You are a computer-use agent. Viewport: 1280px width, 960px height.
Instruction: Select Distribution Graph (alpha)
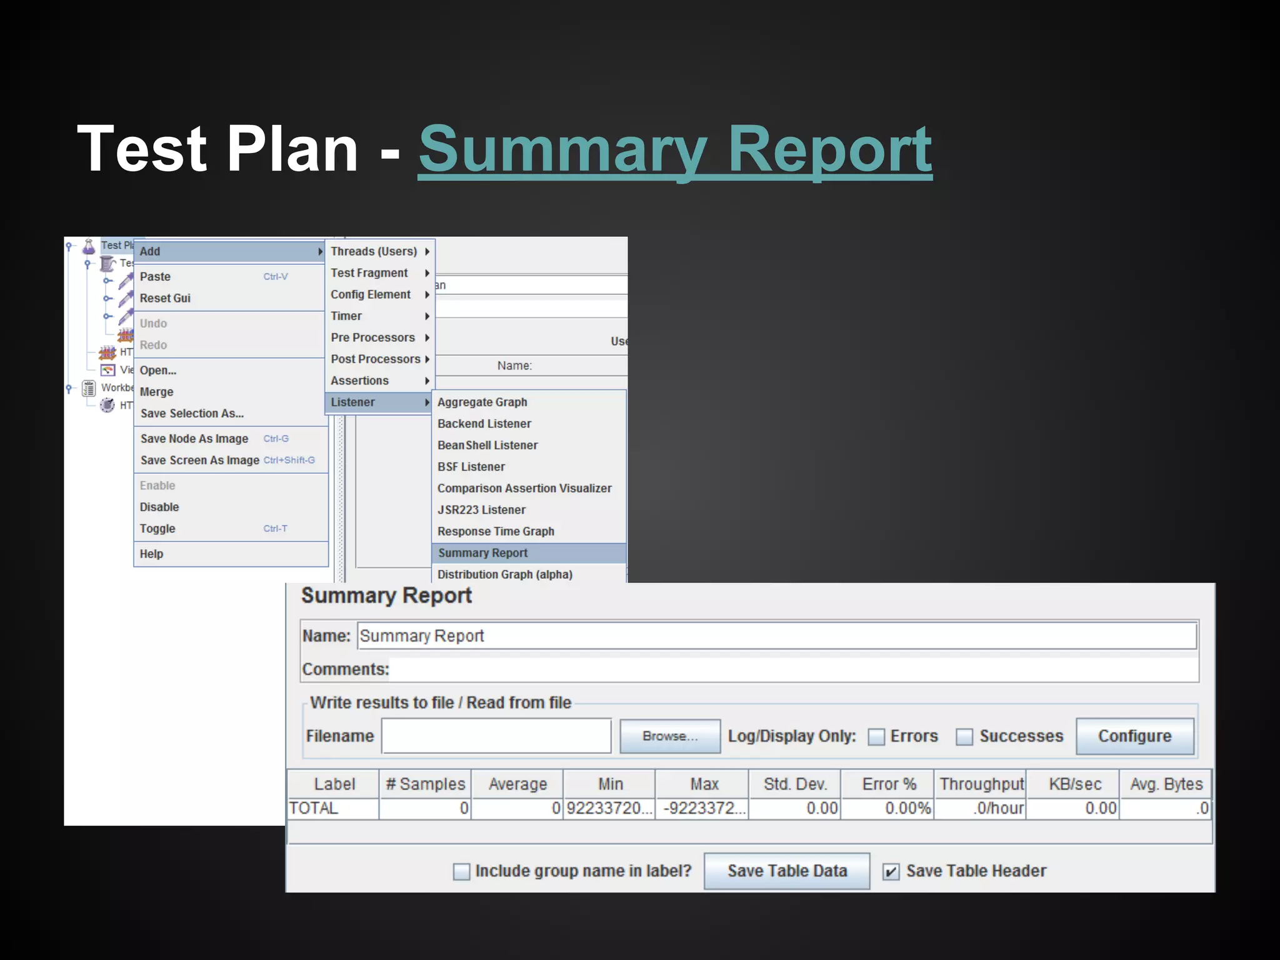coord(529,574)
